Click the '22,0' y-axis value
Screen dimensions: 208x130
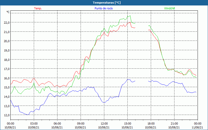pos(7,23)
